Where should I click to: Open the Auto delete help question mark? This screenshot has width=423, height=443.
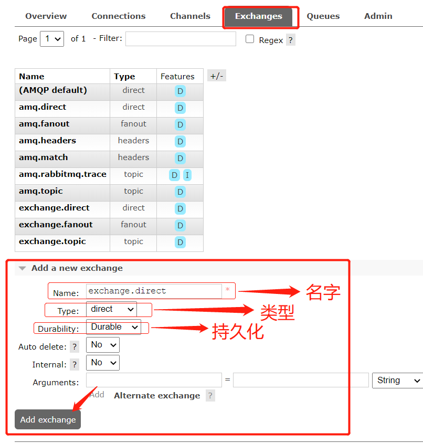[75, 346]
